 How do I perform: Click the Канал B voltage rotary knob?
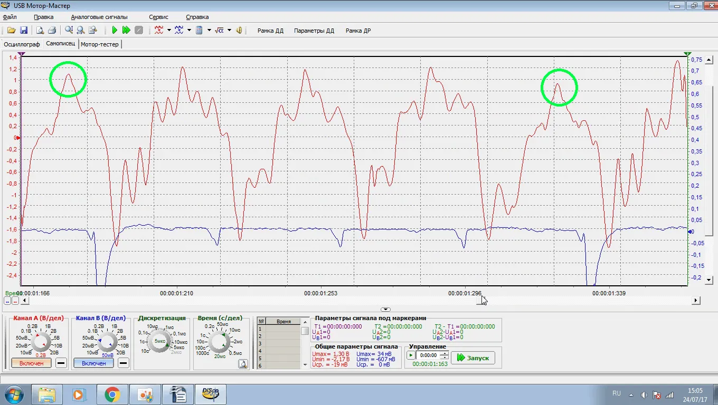tap(107, 342)
